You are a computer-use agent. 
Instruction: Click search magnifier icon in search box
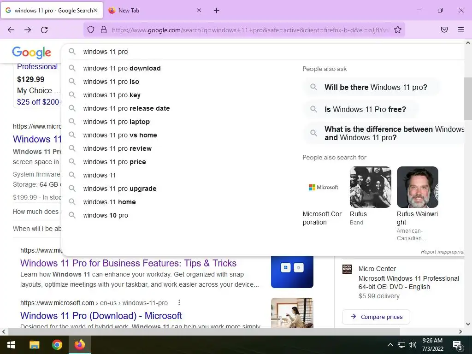coord(72,52)
